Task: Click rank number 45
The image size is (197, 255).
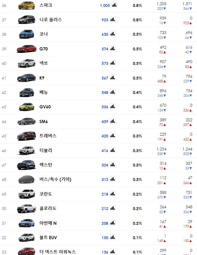Action: pyautogui.click(x=4, y=136)
